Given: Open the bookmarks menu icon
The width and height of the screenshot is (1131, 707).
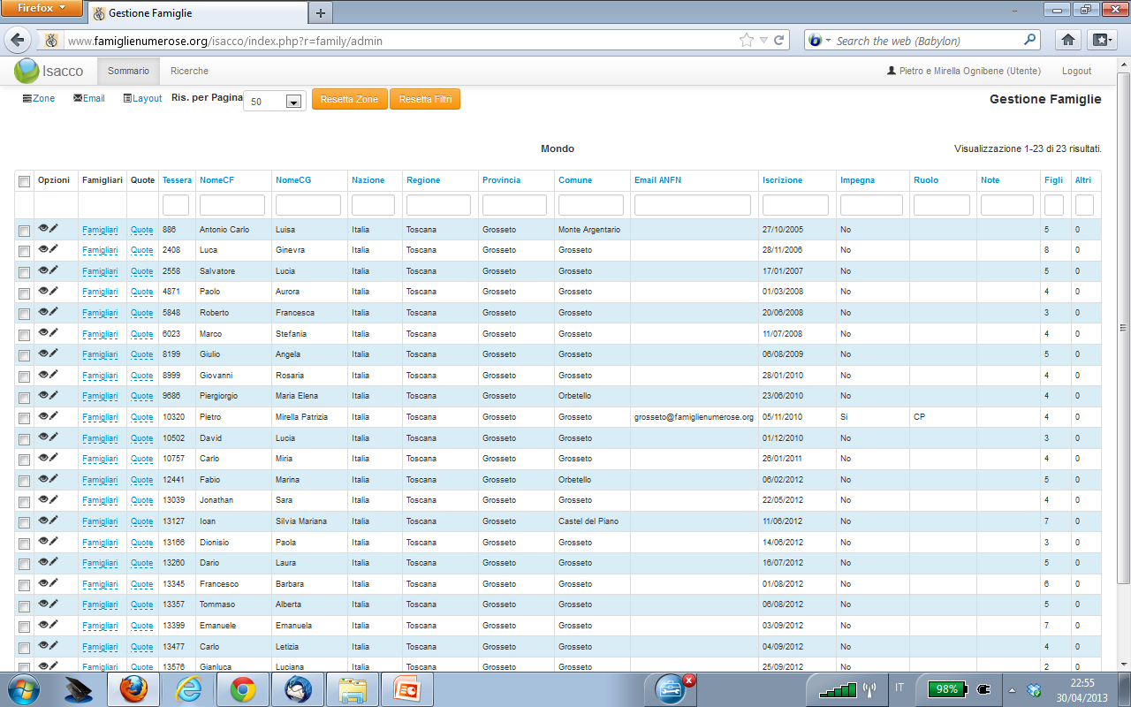Looking at the screenshot, I should coord(1100,40).
